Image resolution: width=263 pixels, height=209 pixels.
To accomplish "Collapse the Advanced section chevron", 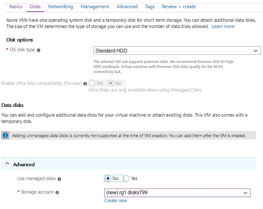I will [7, 164].
